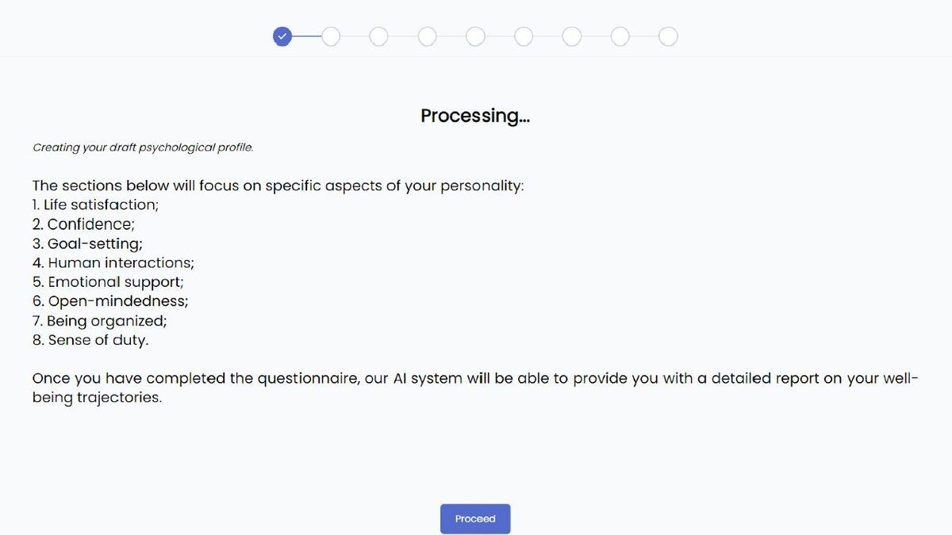
Task: Click the "4. Human interactions" list item
Action: [113, 262]
